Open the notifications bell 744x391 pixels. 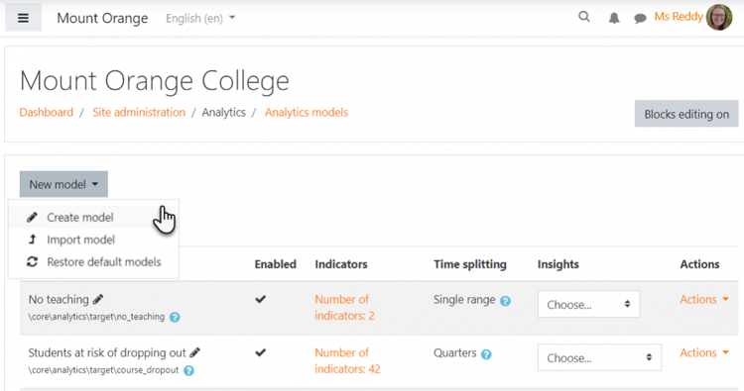[614, 18]
